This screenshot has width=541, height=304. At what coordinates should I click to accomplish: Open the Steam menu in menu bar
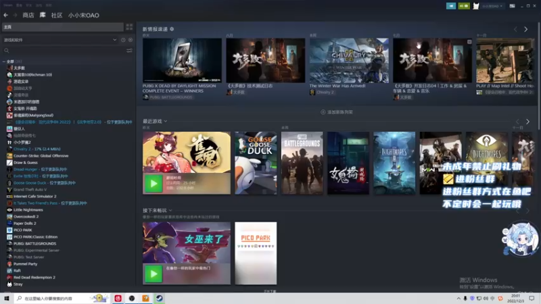pyautogui.click(x=8, y=5)
